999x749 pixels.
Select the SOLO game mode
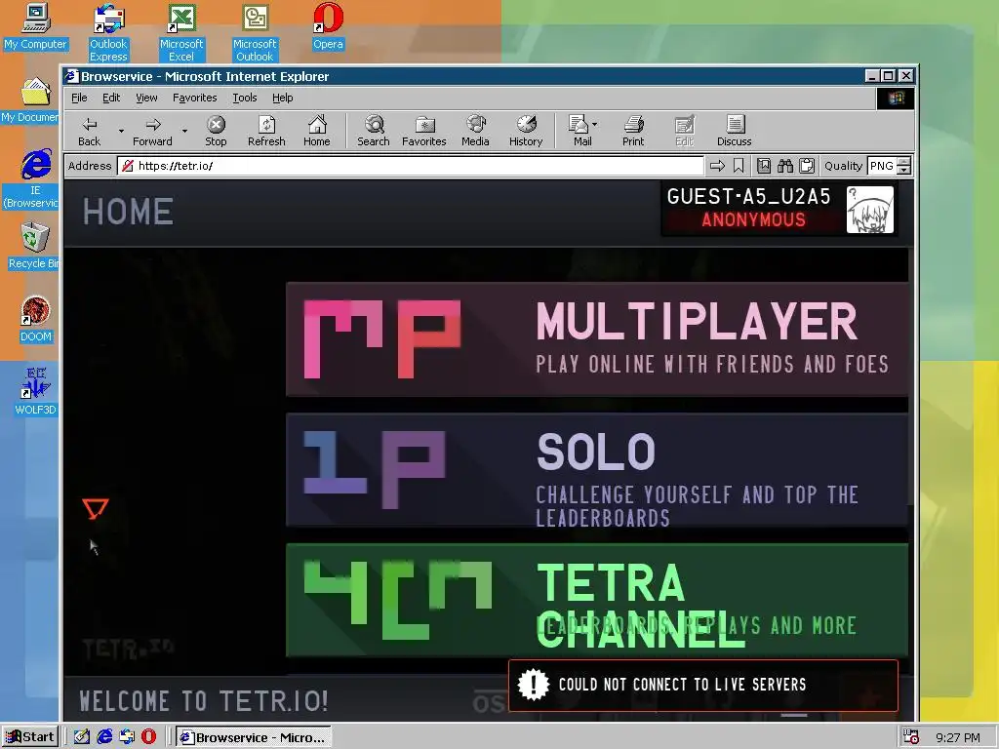pos(597,470)
